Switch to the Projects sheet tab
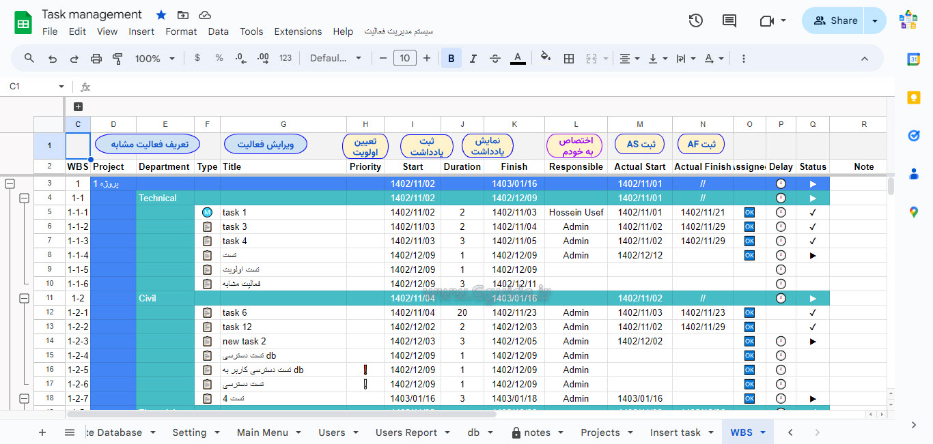 (x=600, y=432)
